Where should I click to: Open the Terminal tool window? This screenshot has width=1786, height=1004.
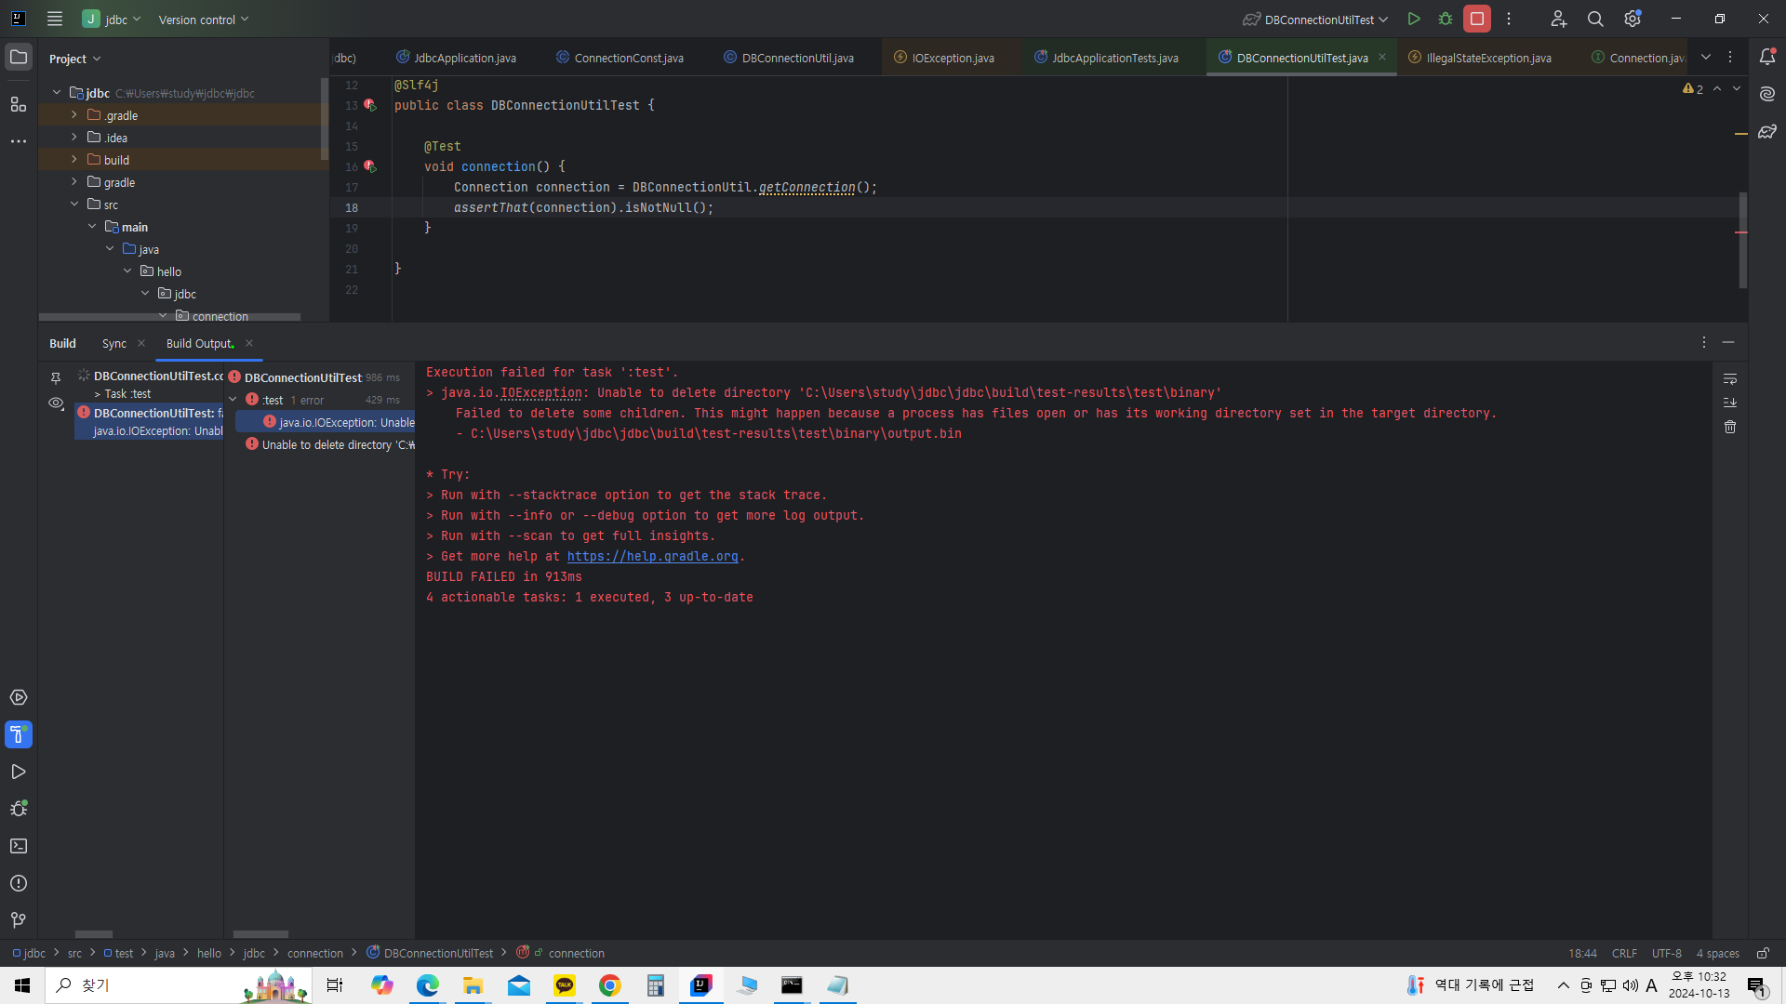tap(19, 846)
